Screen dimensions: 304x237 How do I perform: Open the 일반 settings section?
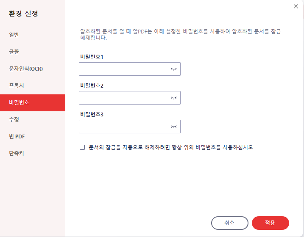pyautogui.click(x=33, y=35)
